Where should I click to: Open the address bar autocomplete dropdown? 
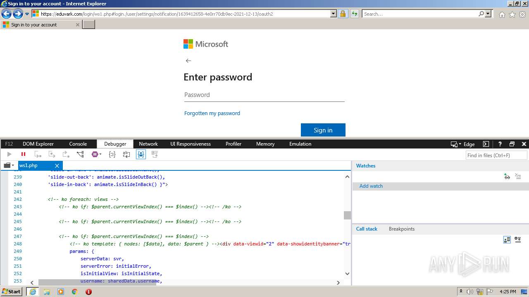pyautogui.click(x=334, y=14)
